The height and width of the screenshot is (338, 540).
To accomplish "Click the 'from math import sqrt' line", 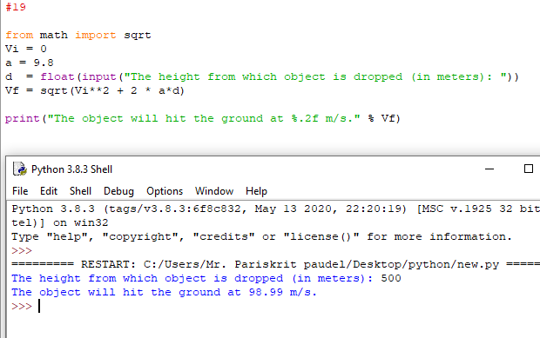I will coord(78,35).
